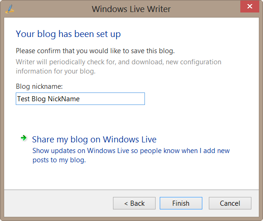Close the Windows Live Writer dialog
This screenshot has width=263, height=221.
pos(250,6)
